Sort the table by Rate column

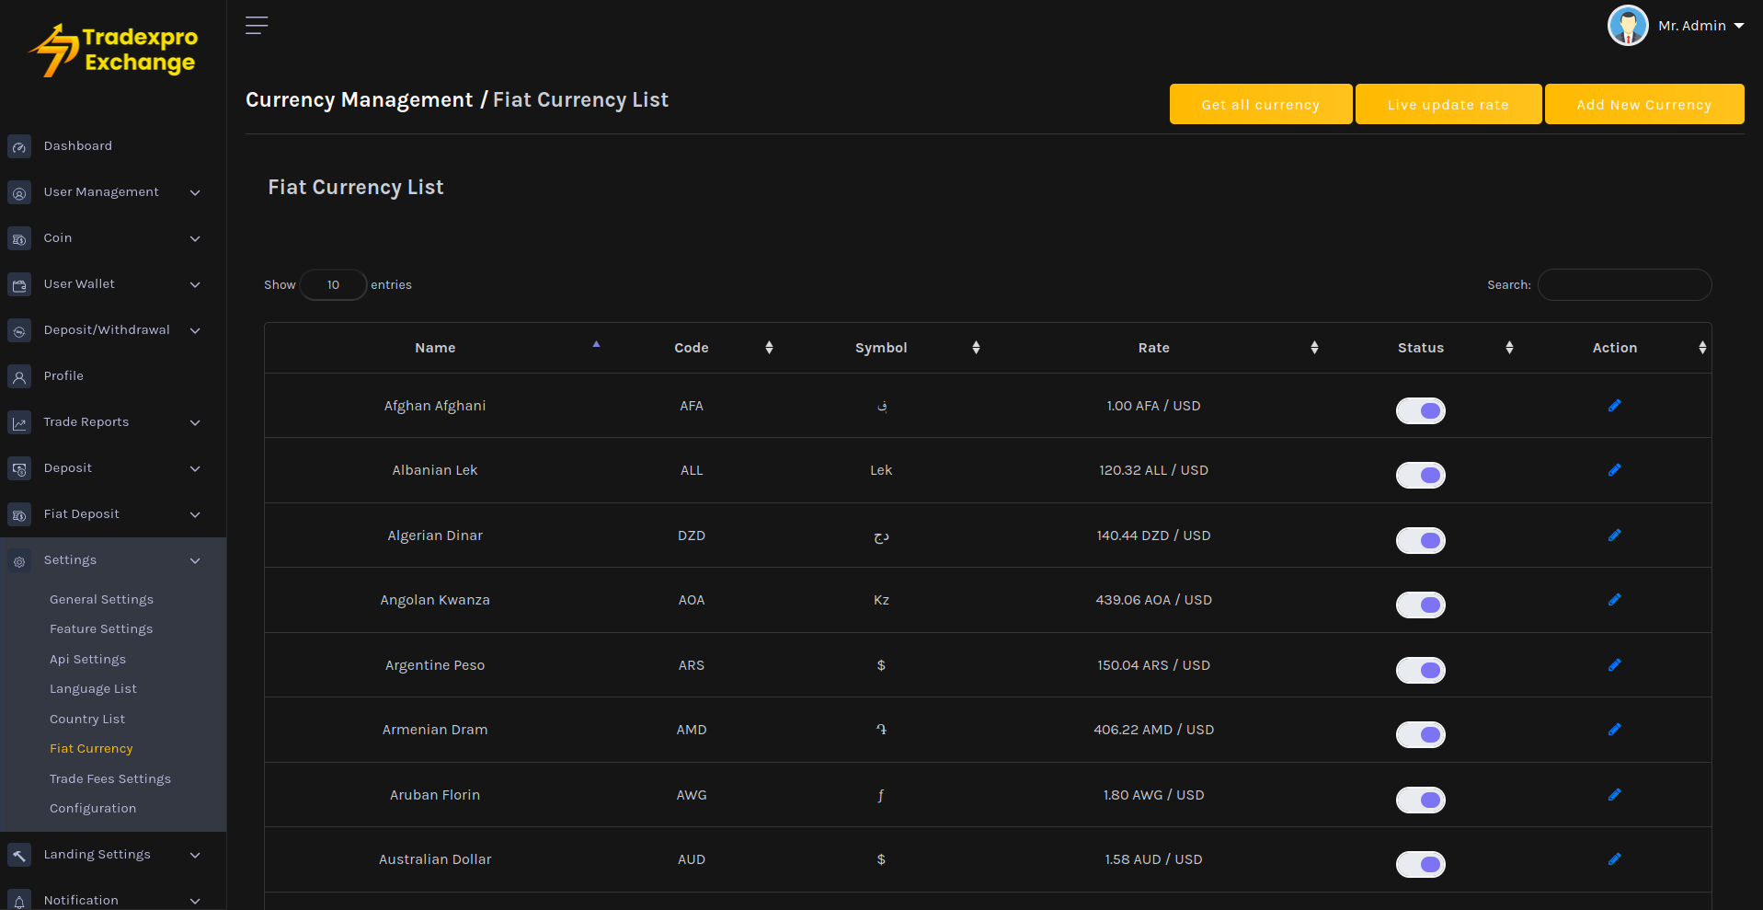click(x=1153, y=348)
